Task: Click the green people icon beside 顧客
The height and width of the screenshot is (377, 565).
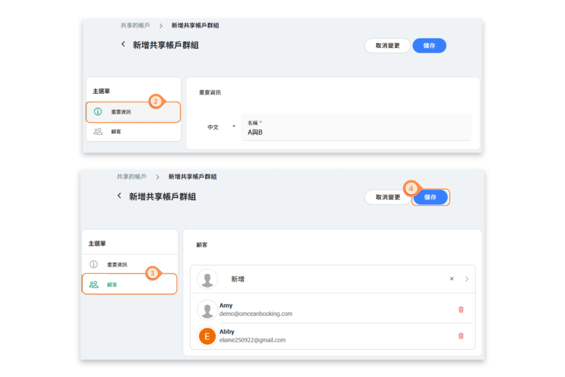Action: (x=94, y=284)
